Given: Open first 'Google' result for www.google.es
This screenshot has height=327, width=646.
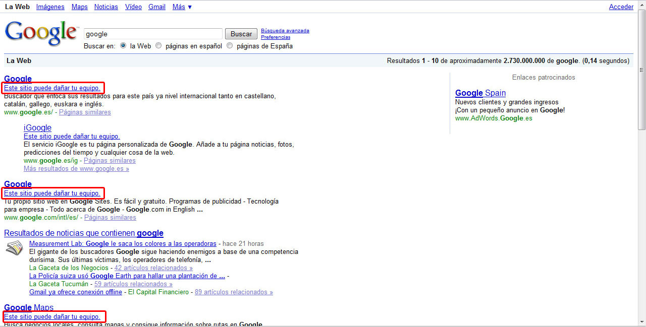Looking at the screenshot, I should pyautogui.click(x=18, y=79).
